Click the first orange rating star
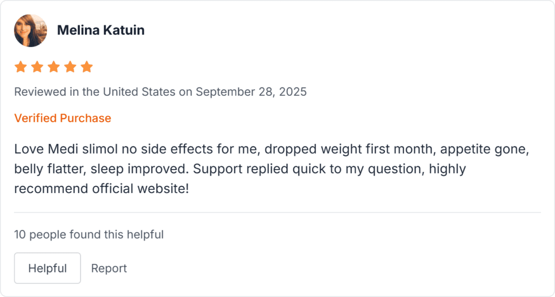This screenshot has width=555, height=297. pos(21,67)
